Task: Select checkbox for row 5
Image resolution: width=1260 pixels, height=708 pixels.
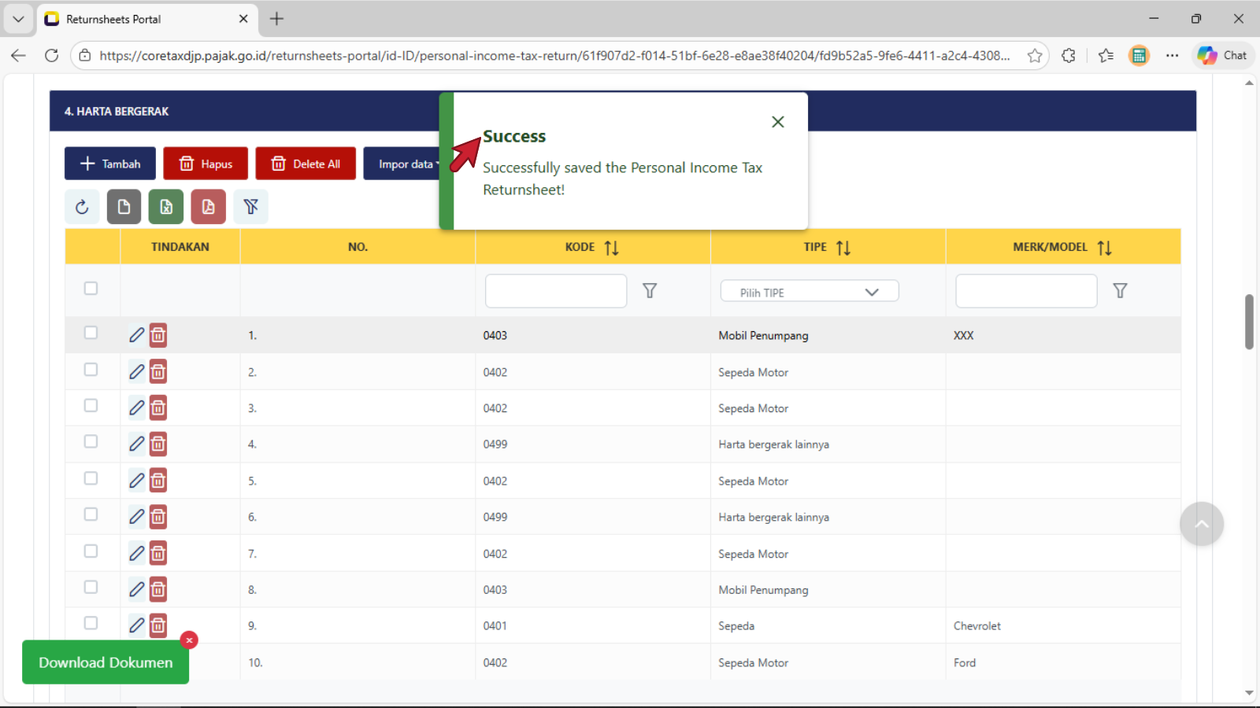Action: [91, 479]
